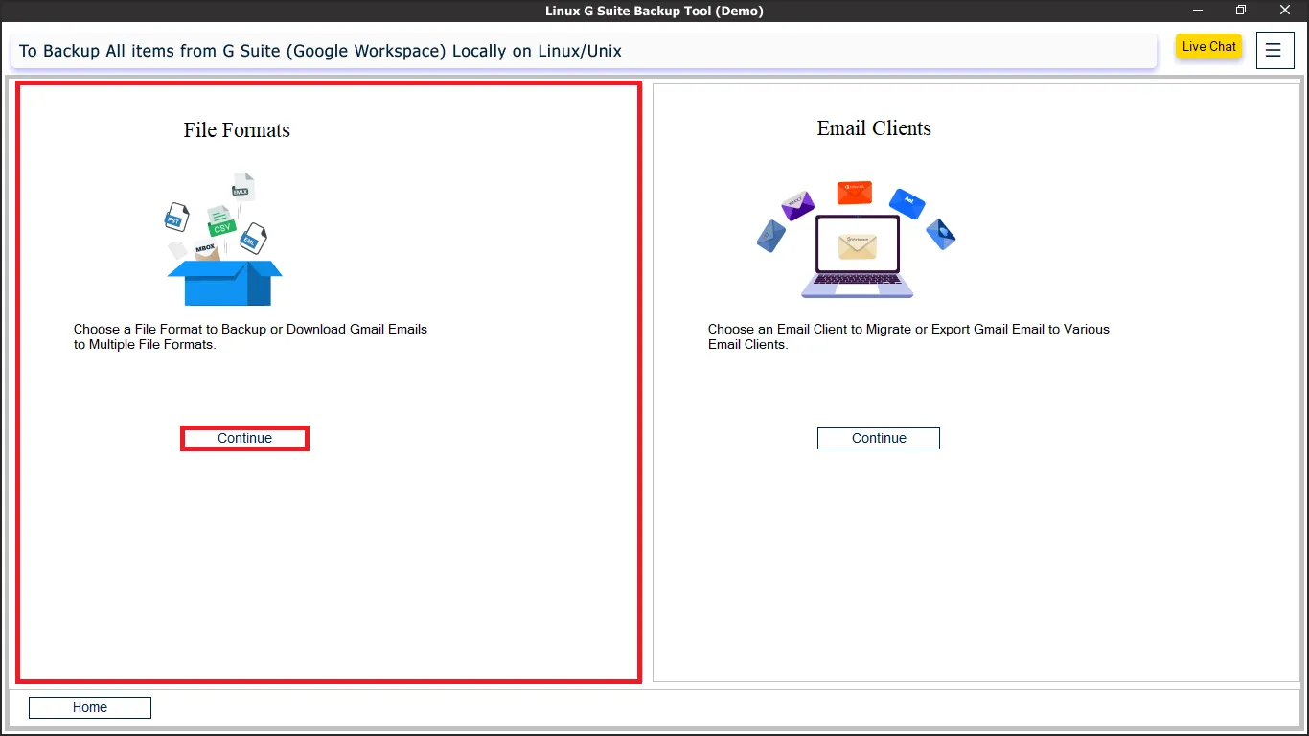The height and width of the screenshot is (736, 1309).
Task: Click the 'Choose an Email Client to Migrate' description
Action: coord(908,336)
